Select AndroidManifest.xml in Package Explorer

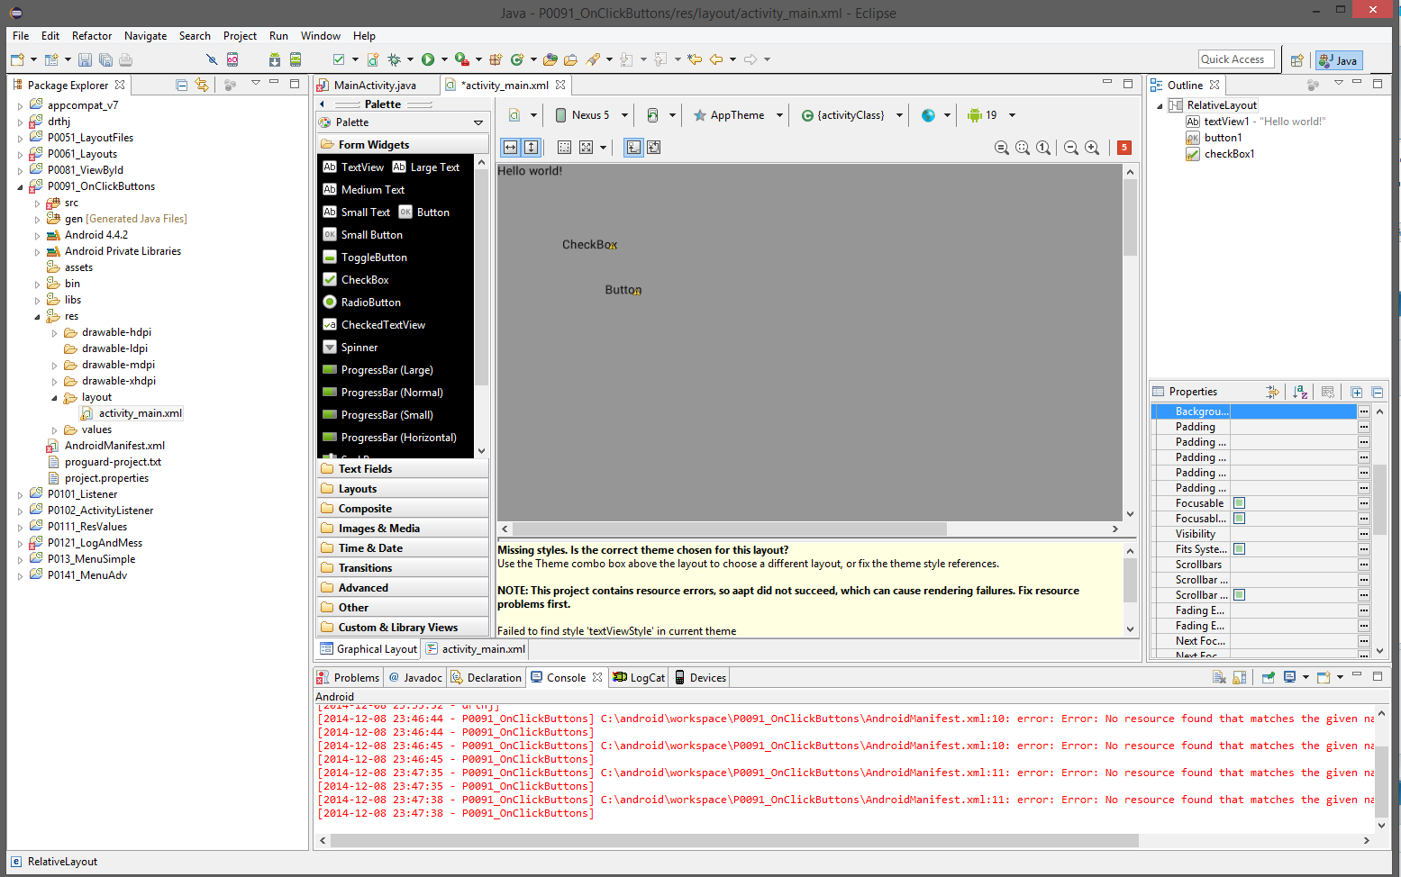(114, 446)
